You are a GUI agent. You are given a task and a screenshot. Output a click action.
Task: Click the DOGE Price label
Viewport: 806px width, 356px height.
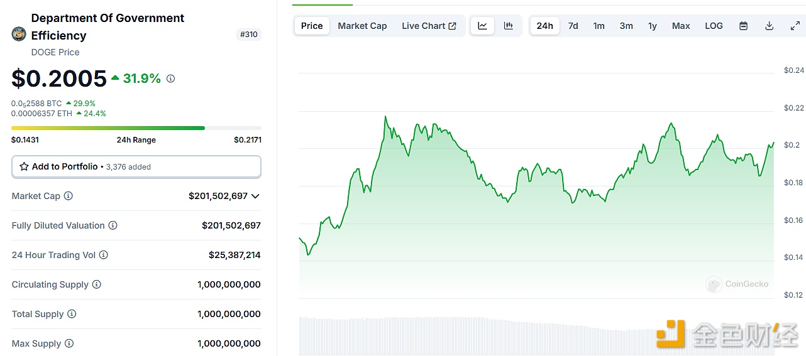tap(55, 52)
